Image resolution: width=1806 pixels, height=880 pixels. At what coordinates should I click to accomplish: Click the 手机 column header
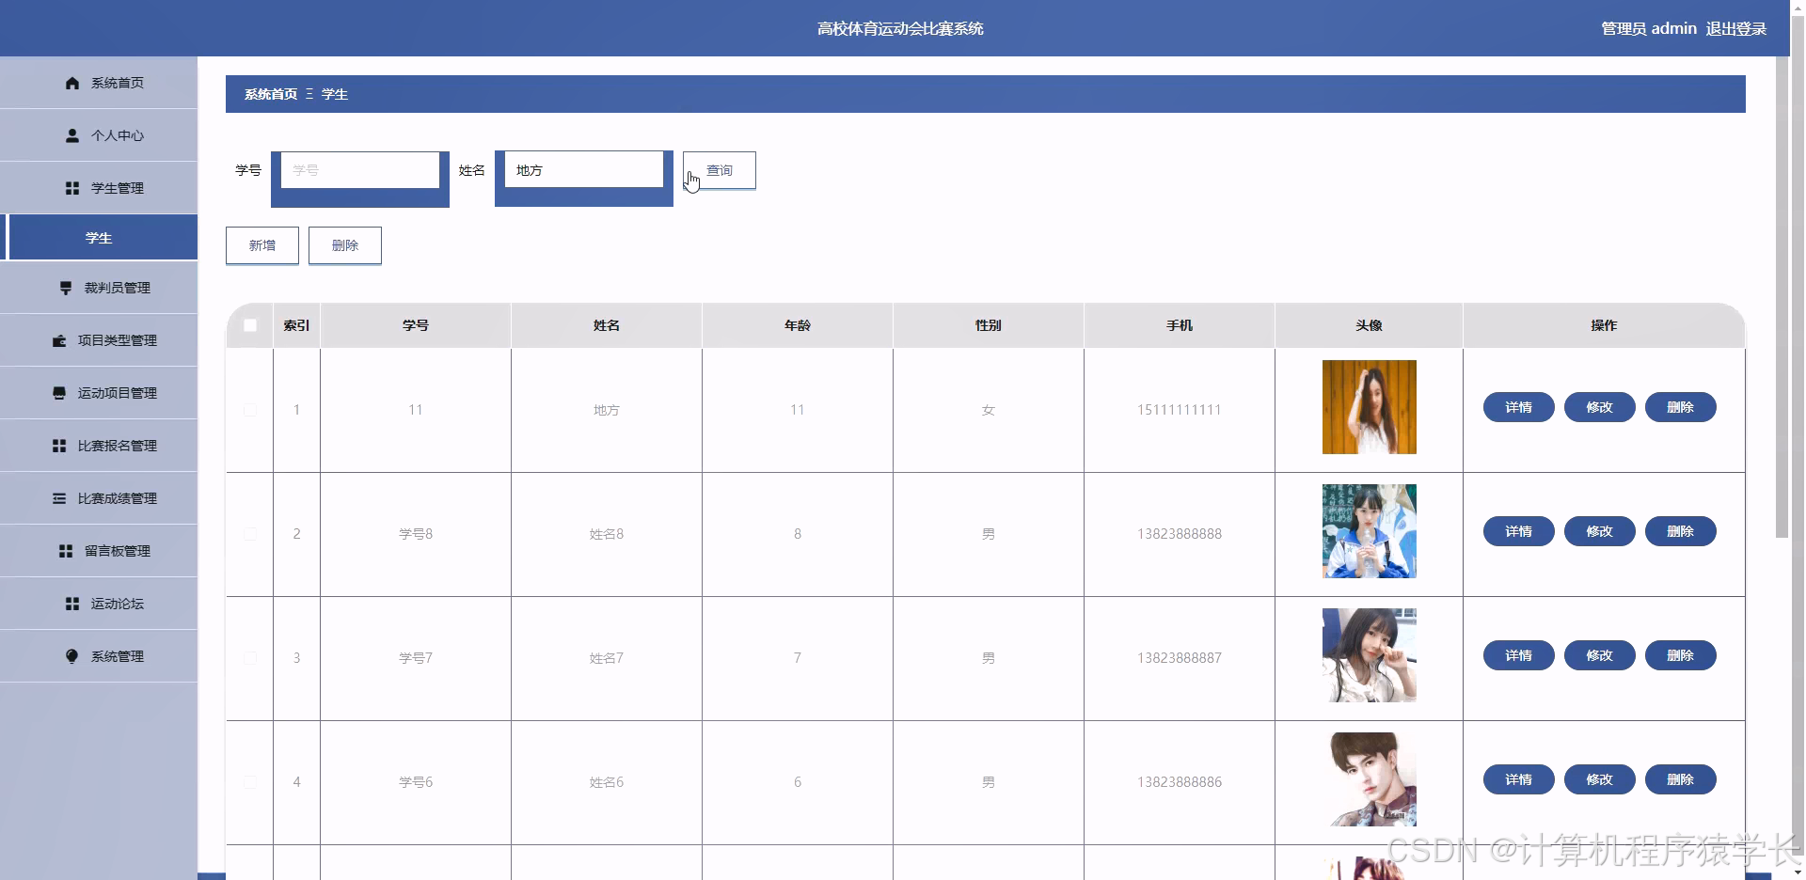click(x=1180, y=325)
